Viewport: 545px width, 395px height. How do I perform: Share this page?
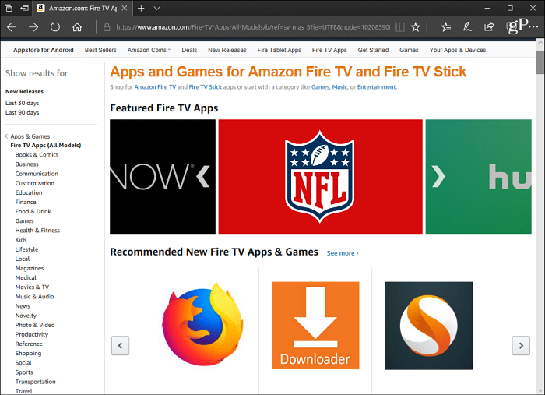pos(489,27)
